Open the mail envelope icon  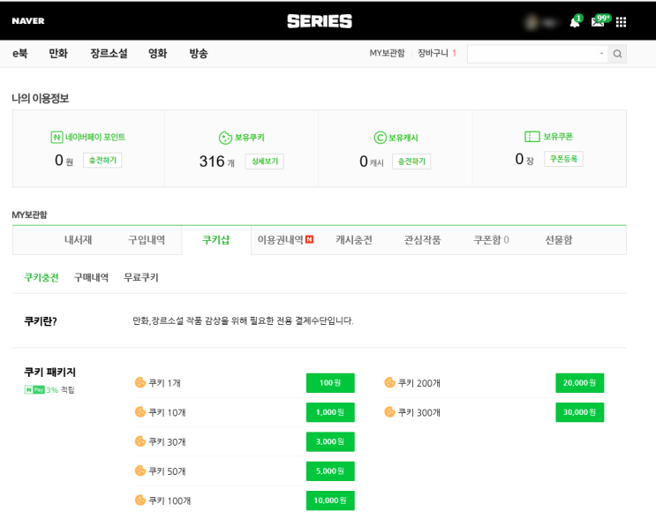pos(599,22)
